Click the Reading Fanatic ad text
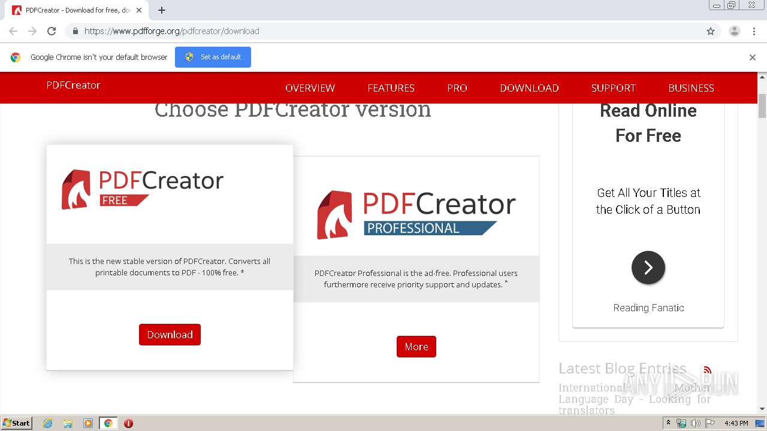 click(x=648, y=308)
